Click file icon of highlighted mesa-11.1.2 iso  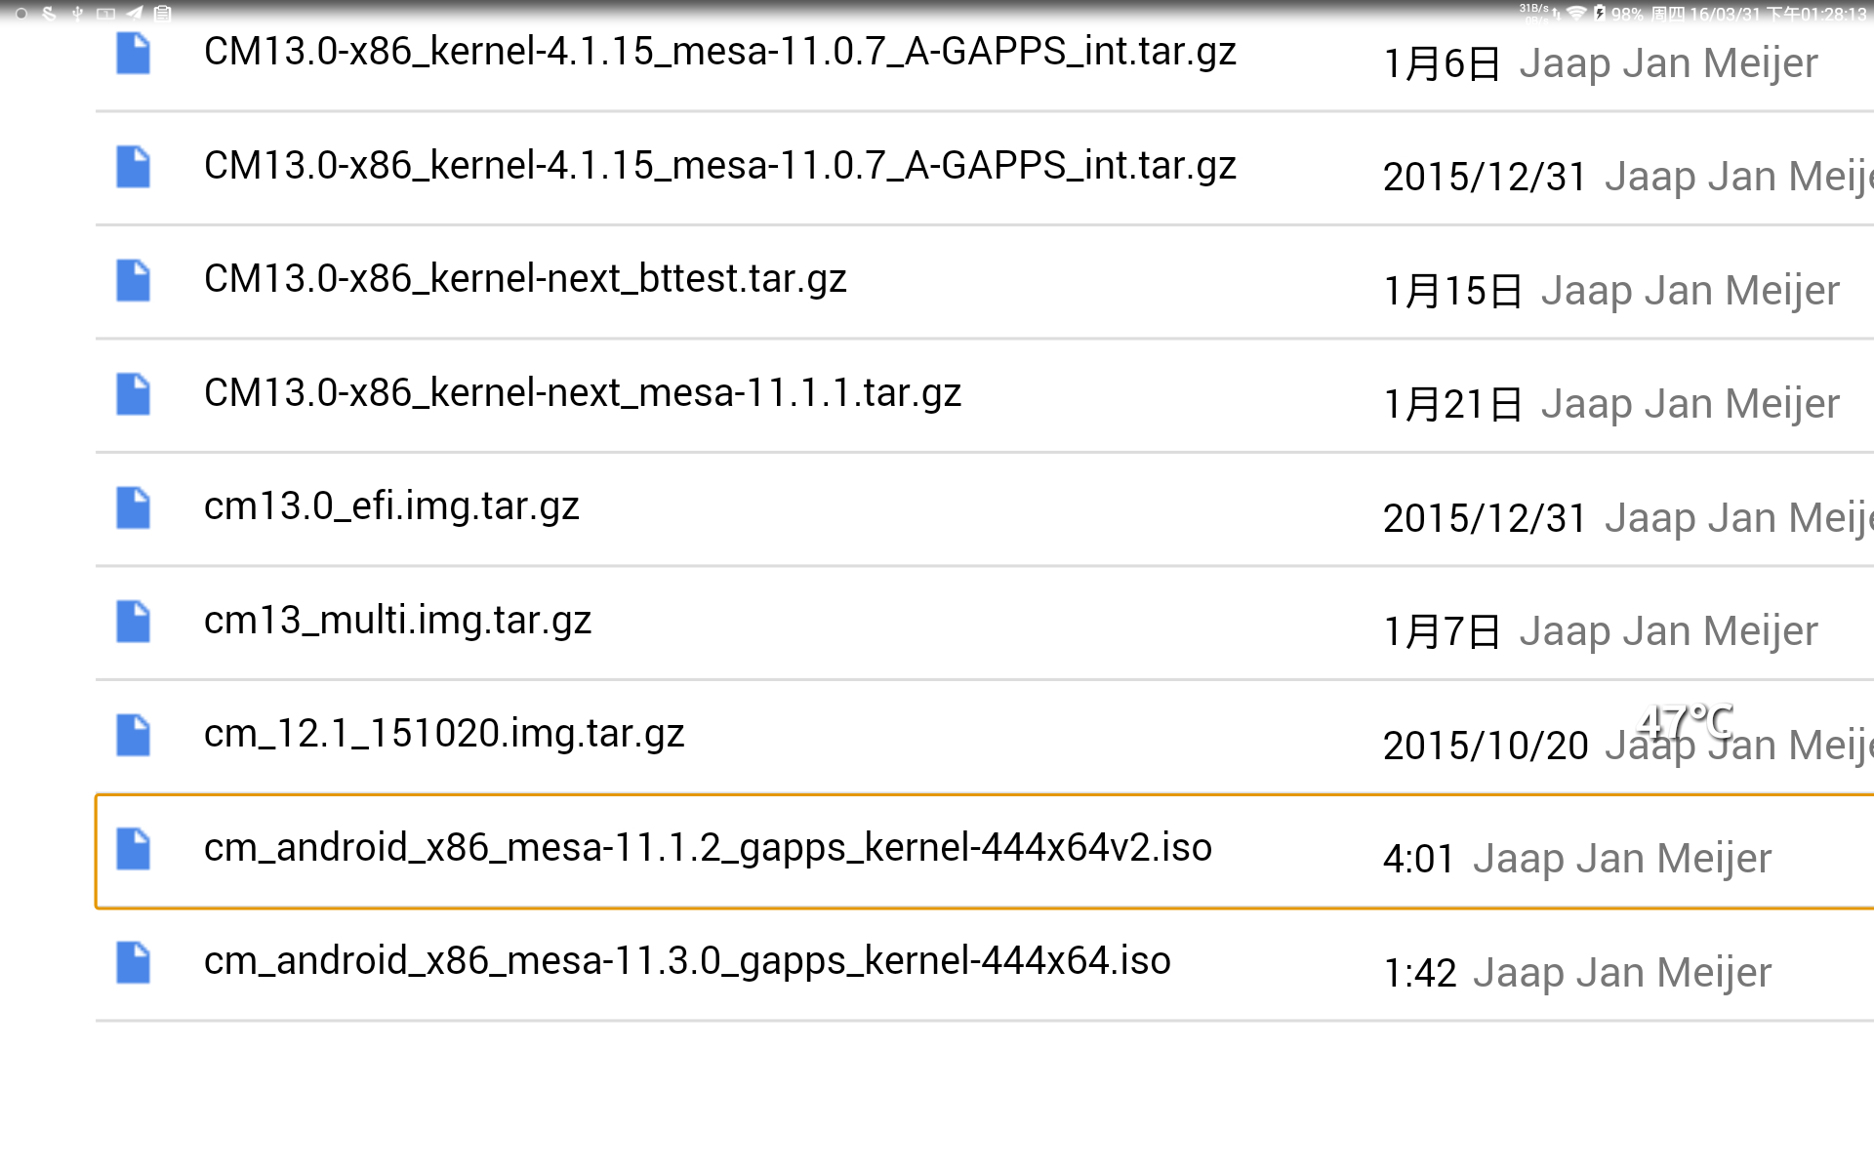pos(133,848)
